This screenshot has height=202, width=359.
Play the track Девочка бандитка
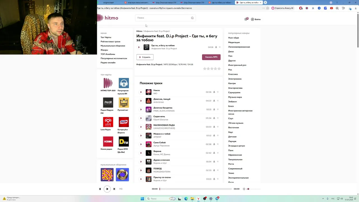pos(141,109)
